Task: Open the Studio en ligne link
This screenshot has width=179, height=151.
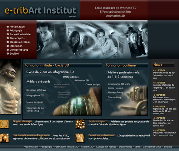Action: coord(97,122)
